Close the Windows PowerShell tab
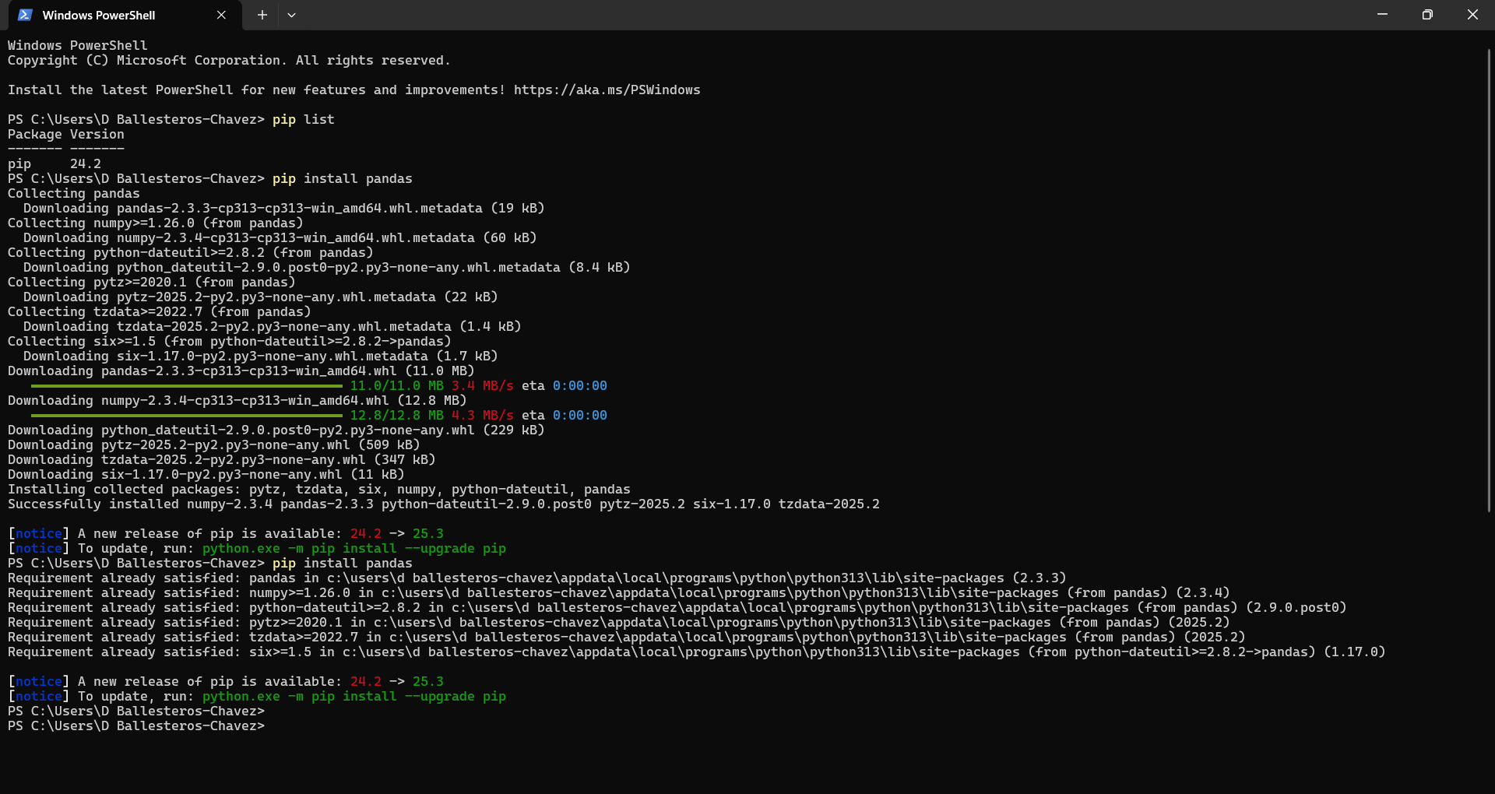The width and height of the screenshot is (1495, 794). click(x=220, y=15)
